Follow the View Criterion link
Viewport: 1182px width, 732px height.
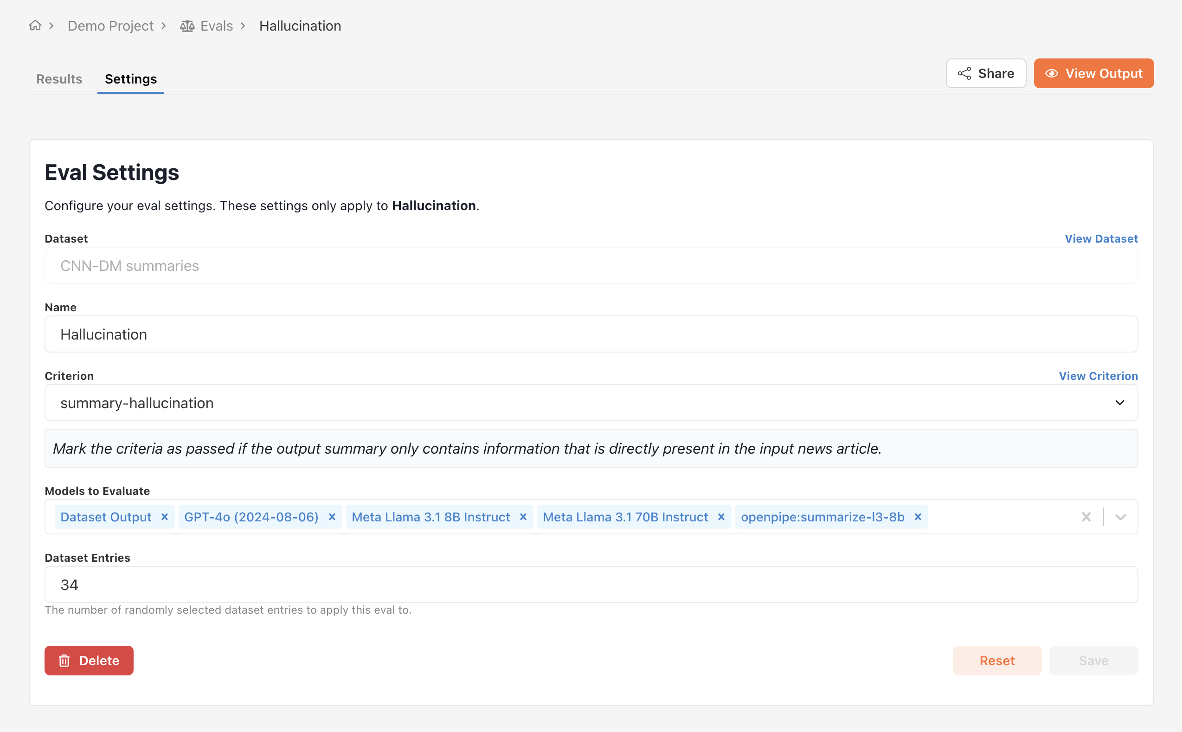[1098, 376]
